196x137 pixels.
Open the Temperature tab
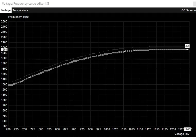20,11
